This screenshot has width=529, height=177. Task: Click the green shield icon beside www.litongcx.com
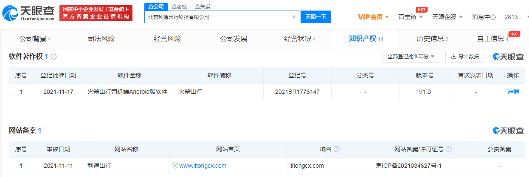[175, 166]
